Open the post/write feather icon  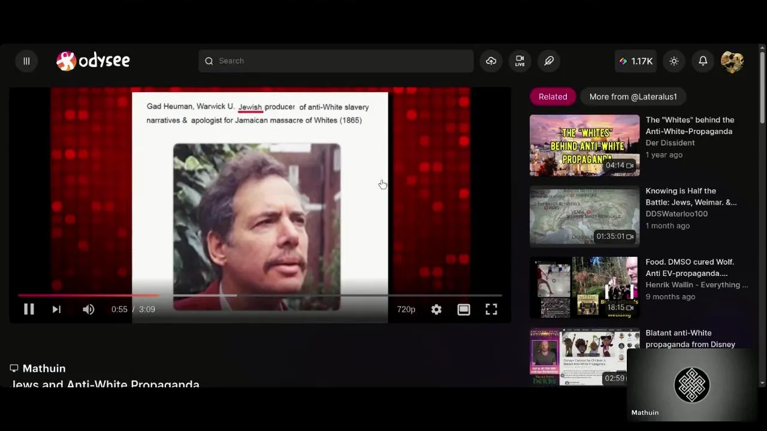549,61
